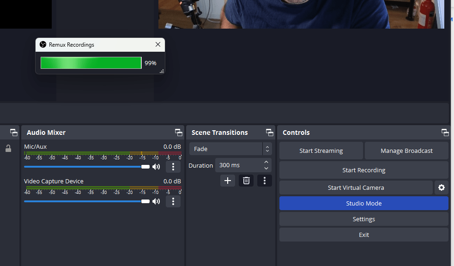Pop out the Scene Transitions dock
The image size is (454, 266).
pos(270,133)
